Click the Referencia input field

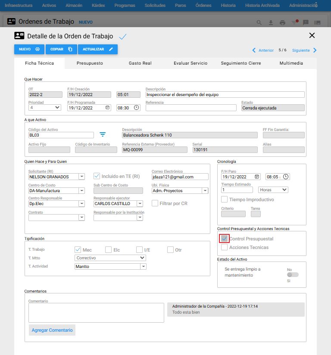(x=191, y=108)
